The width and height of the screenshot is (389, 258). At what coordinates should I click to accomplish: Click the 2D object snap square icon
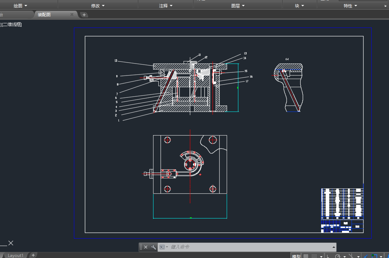[x=374, y=256]
